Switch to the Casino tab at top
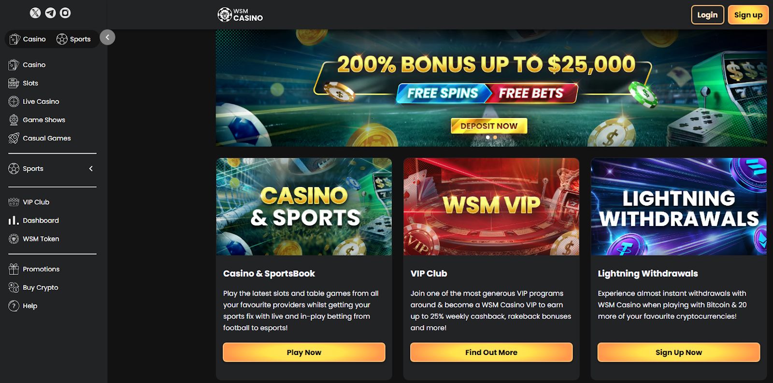773x383 pixels. (28, 39)
